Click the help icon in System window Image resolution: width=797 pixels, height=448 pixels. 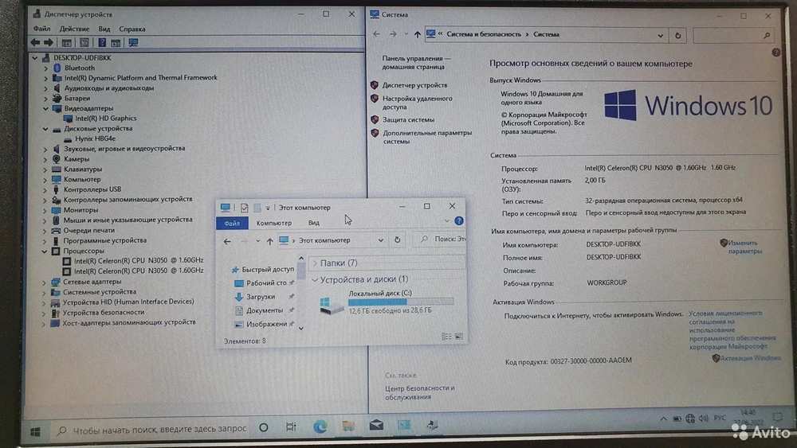[775, 53]
